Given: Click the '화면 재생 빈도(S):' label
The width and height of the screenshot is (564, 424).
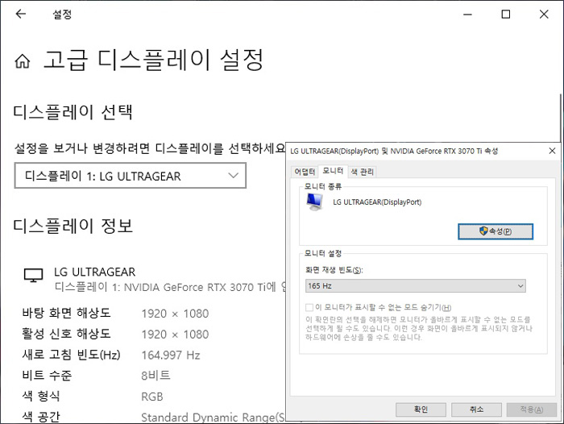Looking at the screenshot, I should pos(334,270).
